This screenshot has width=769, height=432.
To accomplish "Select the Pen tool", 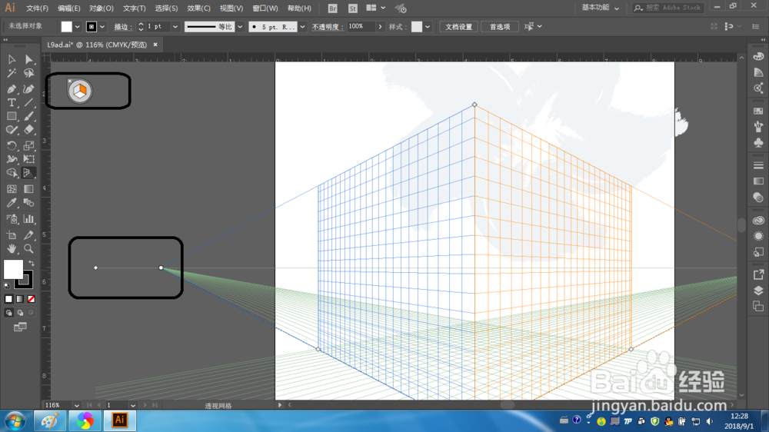I will (12, 88).
